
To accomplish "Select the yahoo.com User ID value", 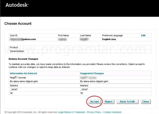I will tap(23, 39).
